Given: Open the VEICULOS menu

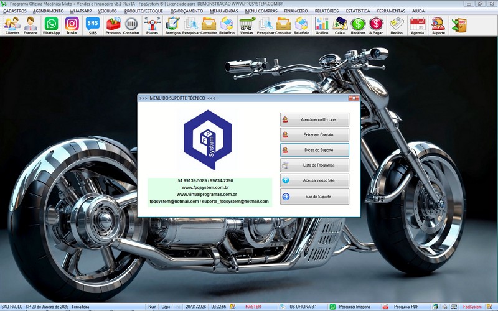Looking at the screenshot, I should [x=107, y=11].
